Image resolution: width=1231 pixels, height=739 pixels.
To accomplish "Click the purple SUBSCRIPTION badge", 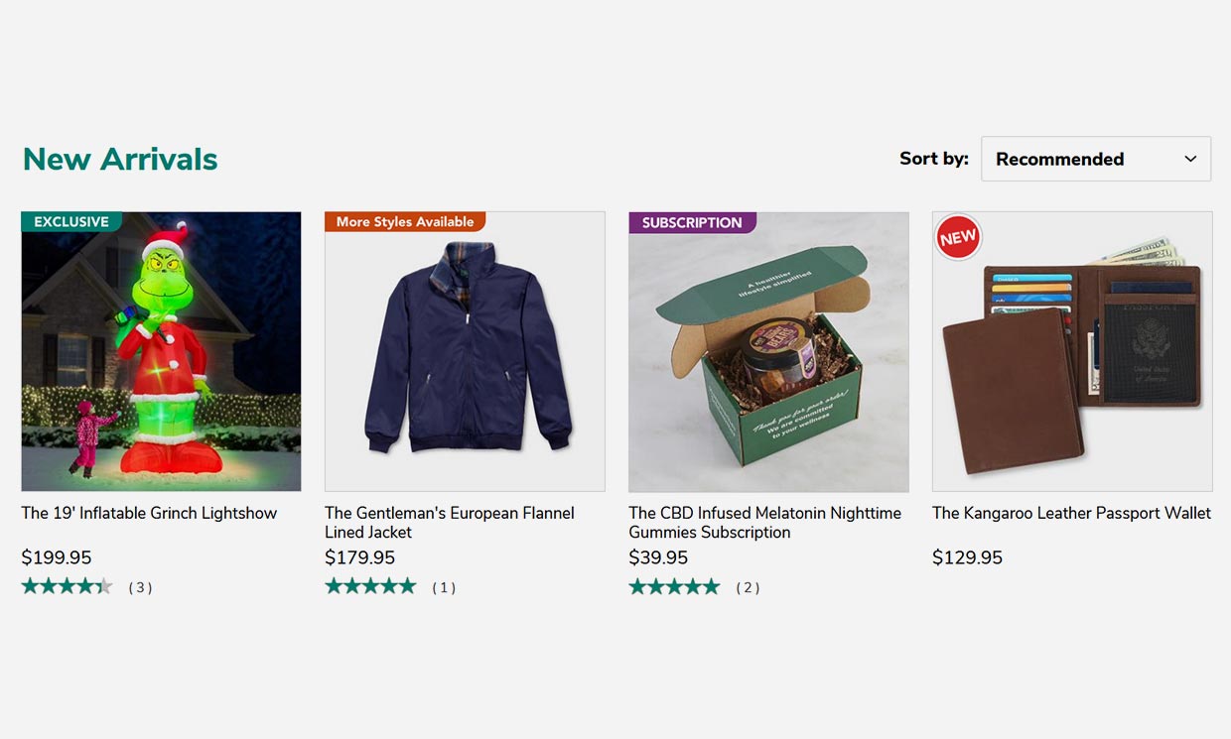I will coord(691,222).
